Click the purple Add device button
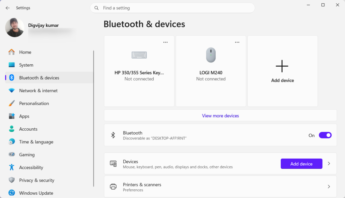The width and height of the screenshot is (345, 198). 301,164
